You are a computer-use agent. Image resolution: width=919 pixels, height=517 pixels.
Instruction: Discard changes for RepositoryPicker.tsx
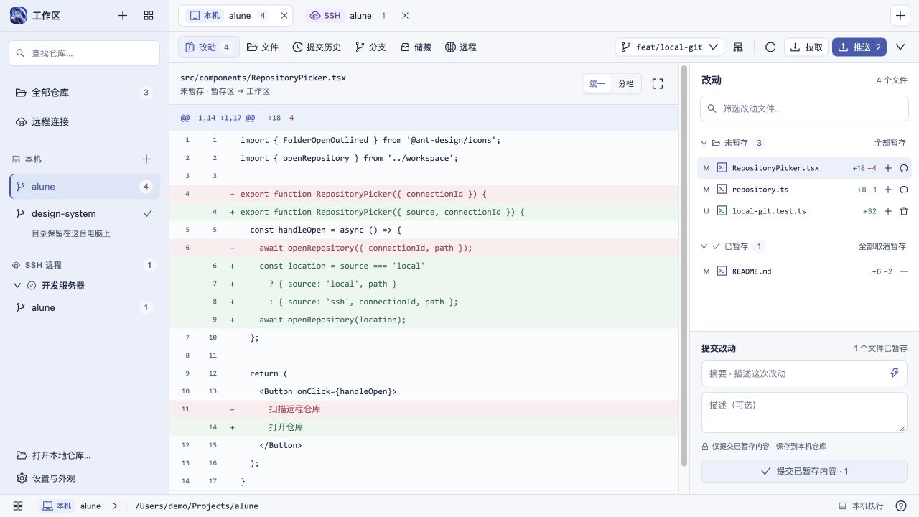coord(904,168)
